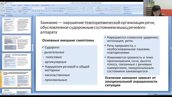Switch to Анимация ribbon tab

click(x=27, y=5)
